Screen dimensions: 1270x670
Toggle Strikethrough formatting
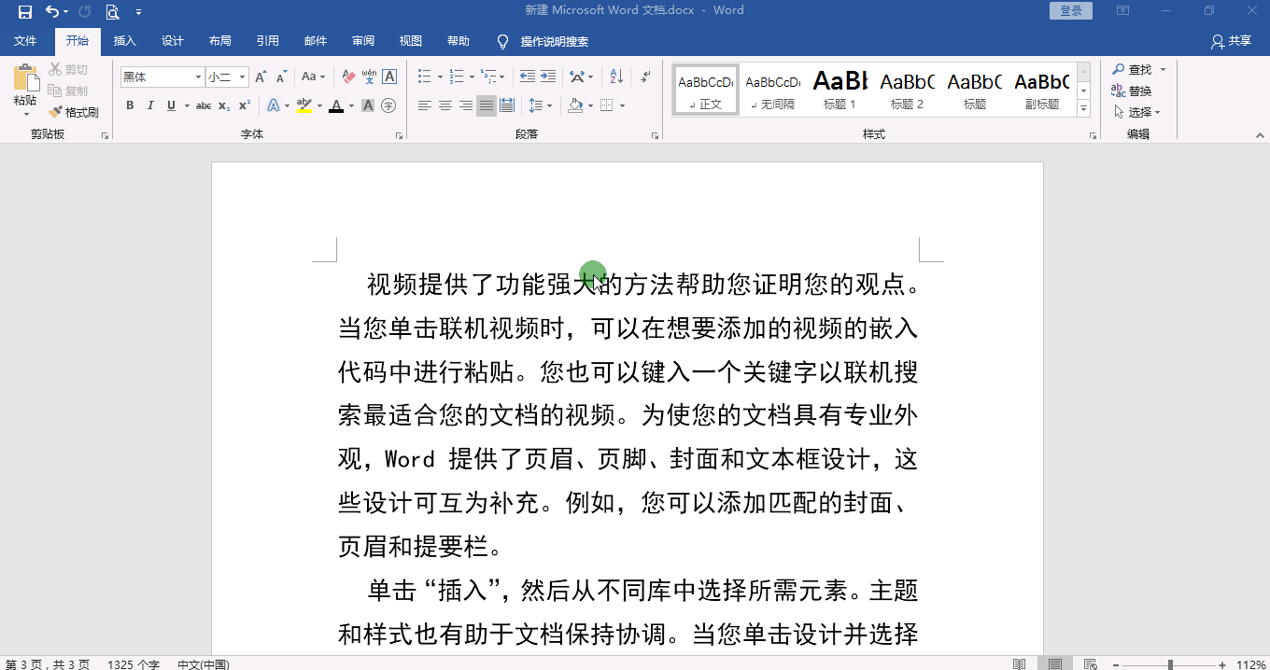(204, 106)
